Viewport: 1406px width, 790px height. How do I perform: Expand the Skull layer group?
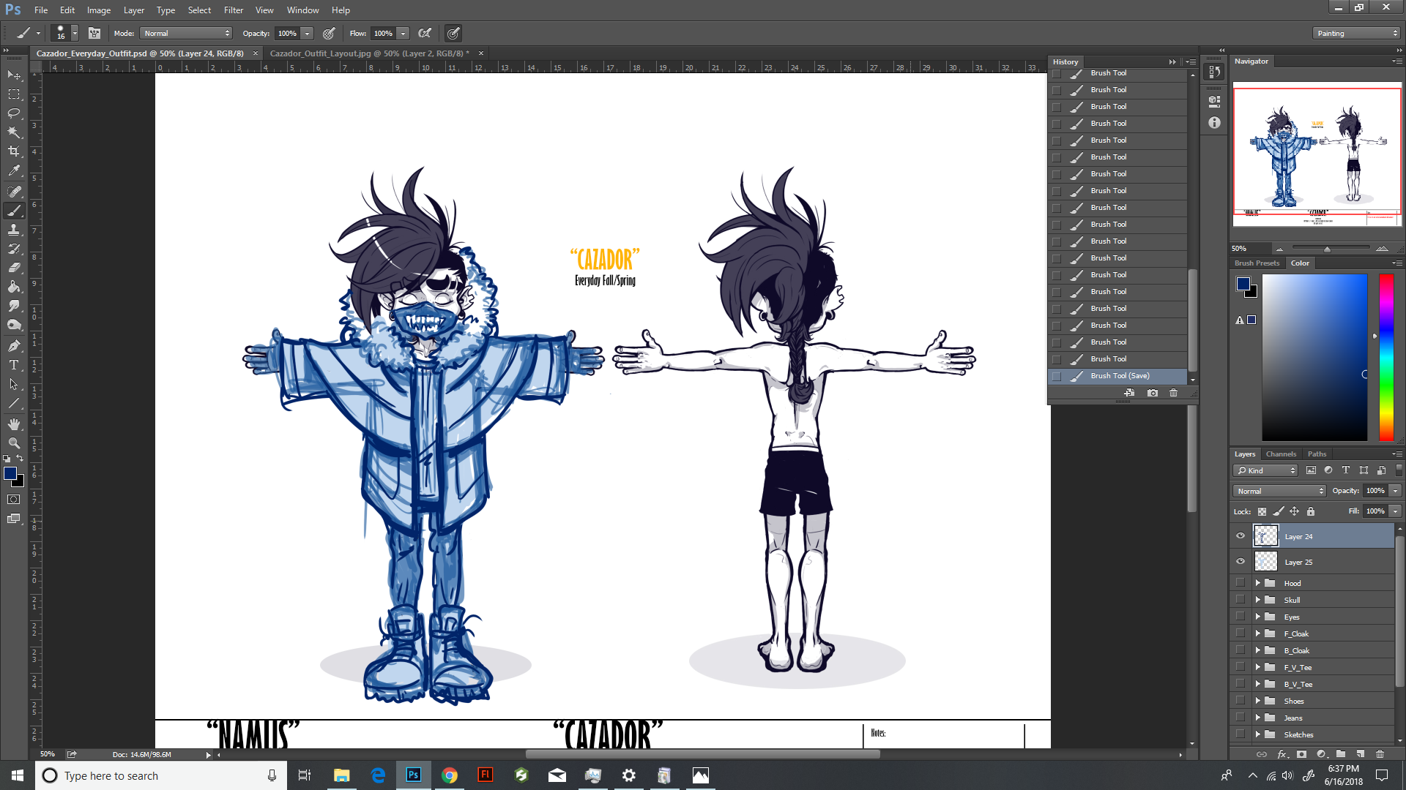[1258, 600]
